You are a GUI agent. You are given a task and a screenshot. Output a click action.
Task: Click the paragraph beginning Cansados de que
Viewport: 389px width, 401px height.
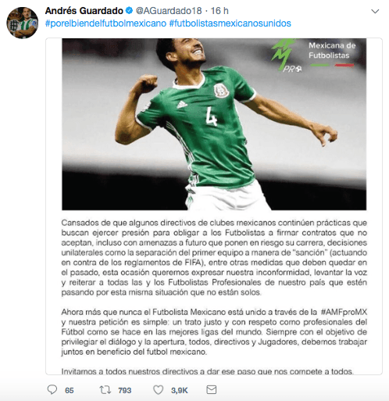coord(214,257)
